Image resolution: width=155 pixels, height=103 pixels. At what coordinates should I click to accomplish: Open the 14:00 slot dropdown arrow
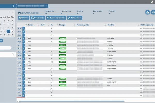pyautogui.click(x=24, y=79)
